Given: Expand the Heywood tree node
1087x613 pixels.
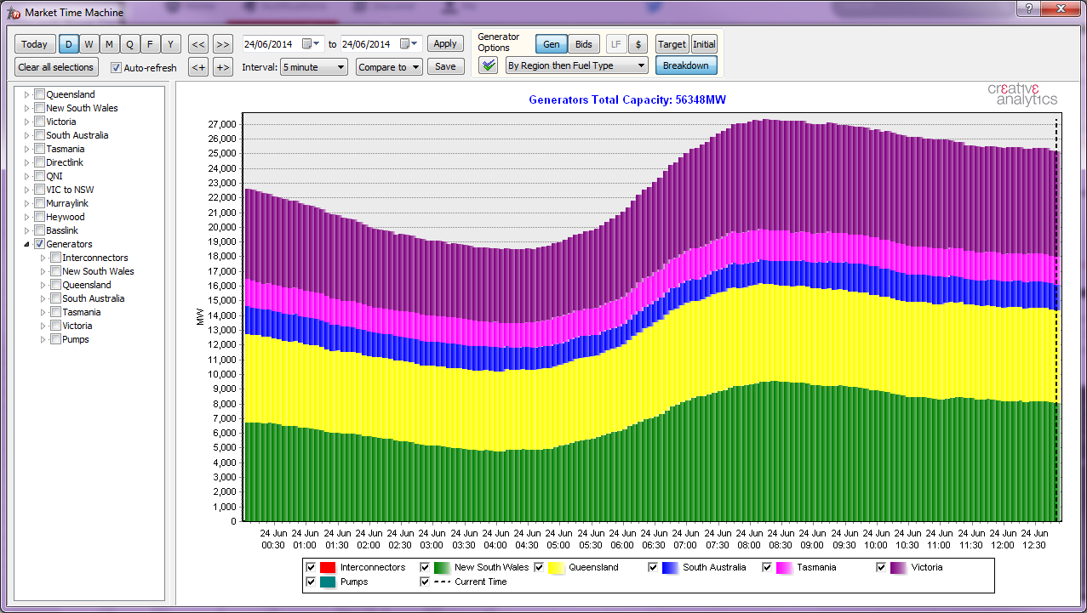Looking at the screenshot, I should click(x=26, y=217).
